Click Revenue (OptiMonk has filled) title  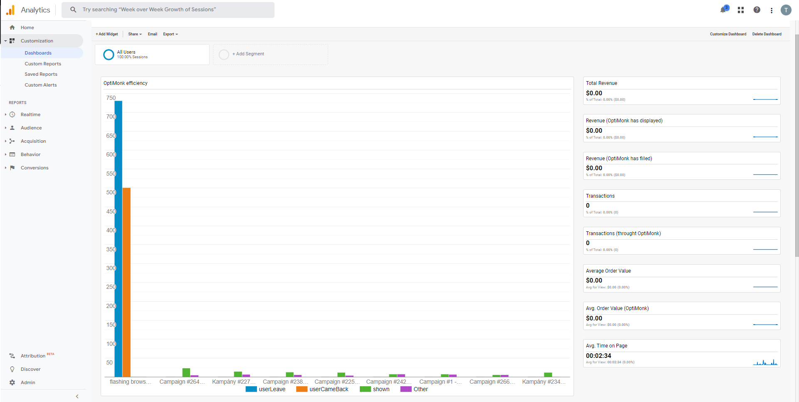619,159
